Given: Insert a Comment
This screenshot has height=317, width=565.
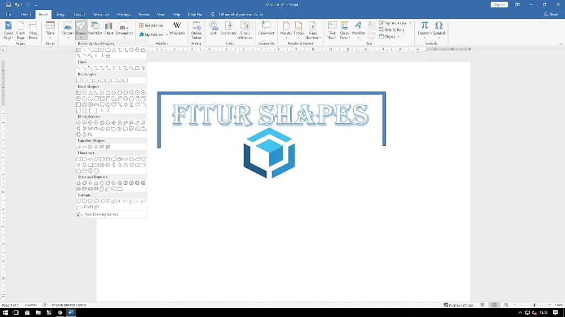Looking at the screenshot, I should [266, 29].
